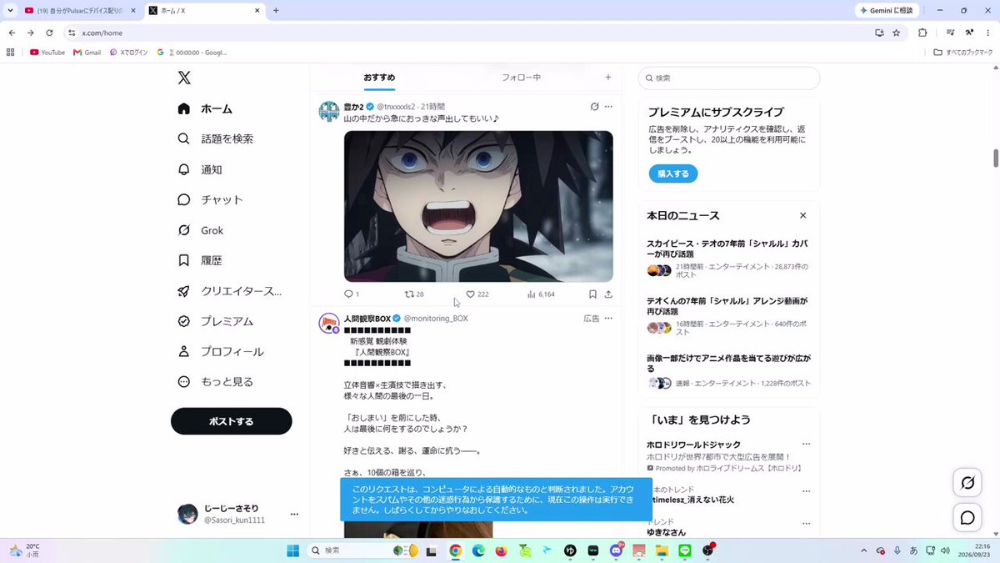The image size is (1000, 563).
Task: Go back in browser
Action: tap(12, 33)
